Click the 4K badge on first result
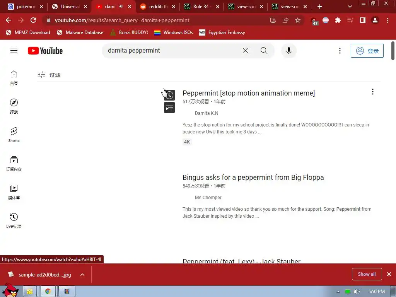This screenshot has width=396, height=297. click(x=187, y=142)
